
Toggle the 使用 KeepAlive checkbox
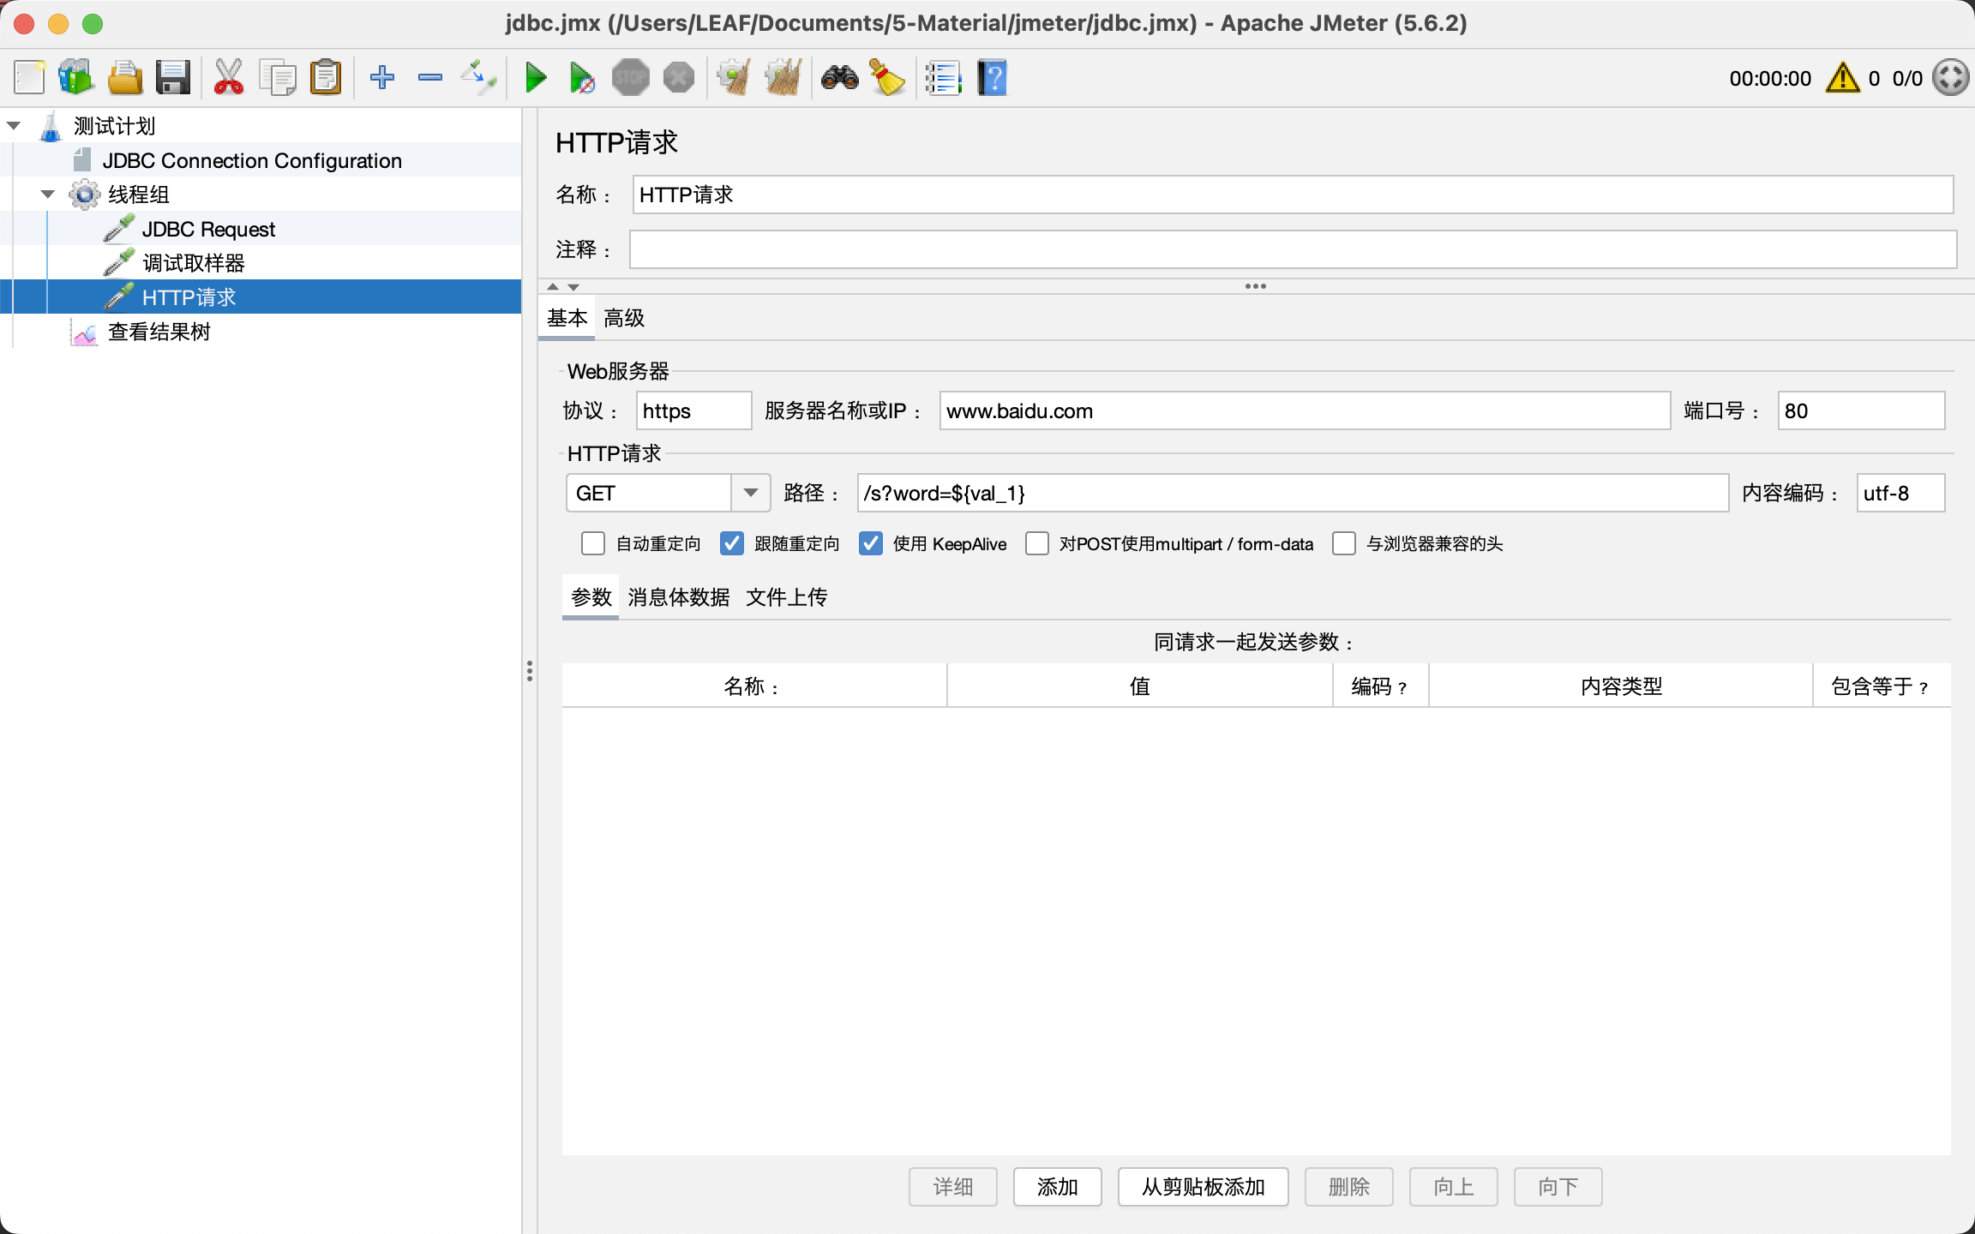871,544
